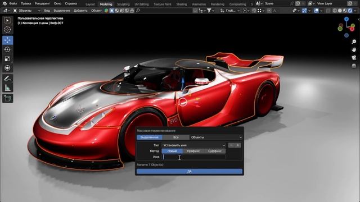This screenshot has height=202, width=360.
Task: Open the Объекты mode dropdown in header
Action: (x=26, y=11)
